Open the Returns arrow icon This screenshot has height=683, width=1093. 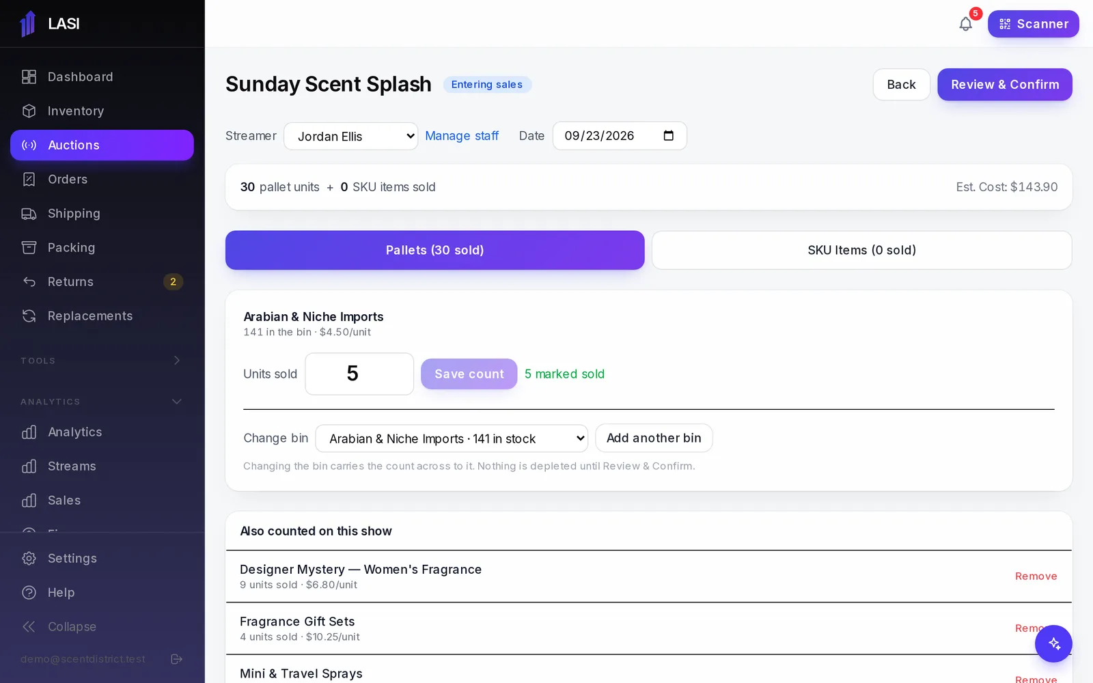pyautogui.click(x=29, y=281)
